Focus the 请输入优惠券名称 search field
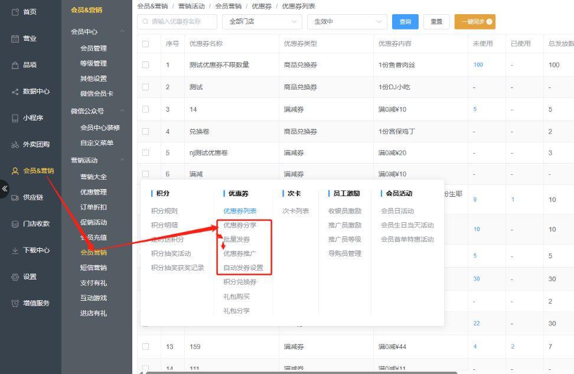The width and height of the screenshot is (574, 374). 177,22
